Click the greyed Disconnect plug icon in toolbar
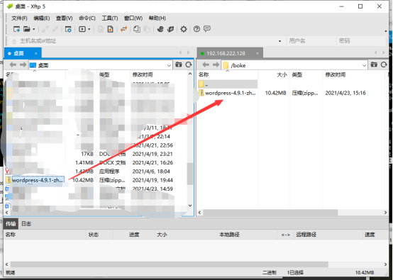This screenshot has height=280, width=393. (x=55, y=29)
